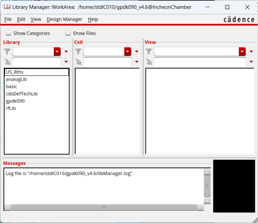Open the View filter red dropdown button
The height and width of the screenshot is (223, 258).
pyautogui.click(x=242, y=52)
